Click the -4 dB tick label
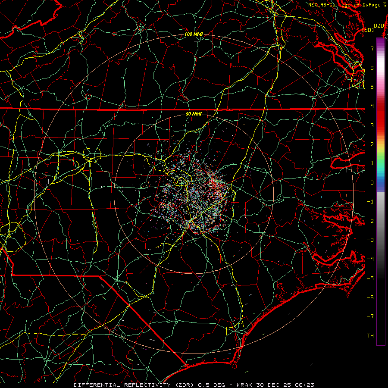The width and height of the screenshot is (388, 388). point(370,259)
